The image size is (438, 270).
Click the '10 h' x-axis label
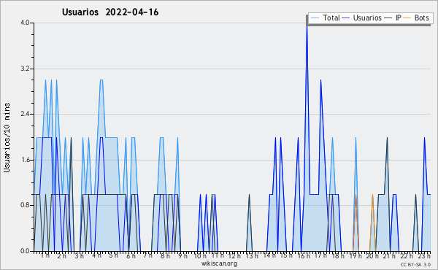(200, 255)
